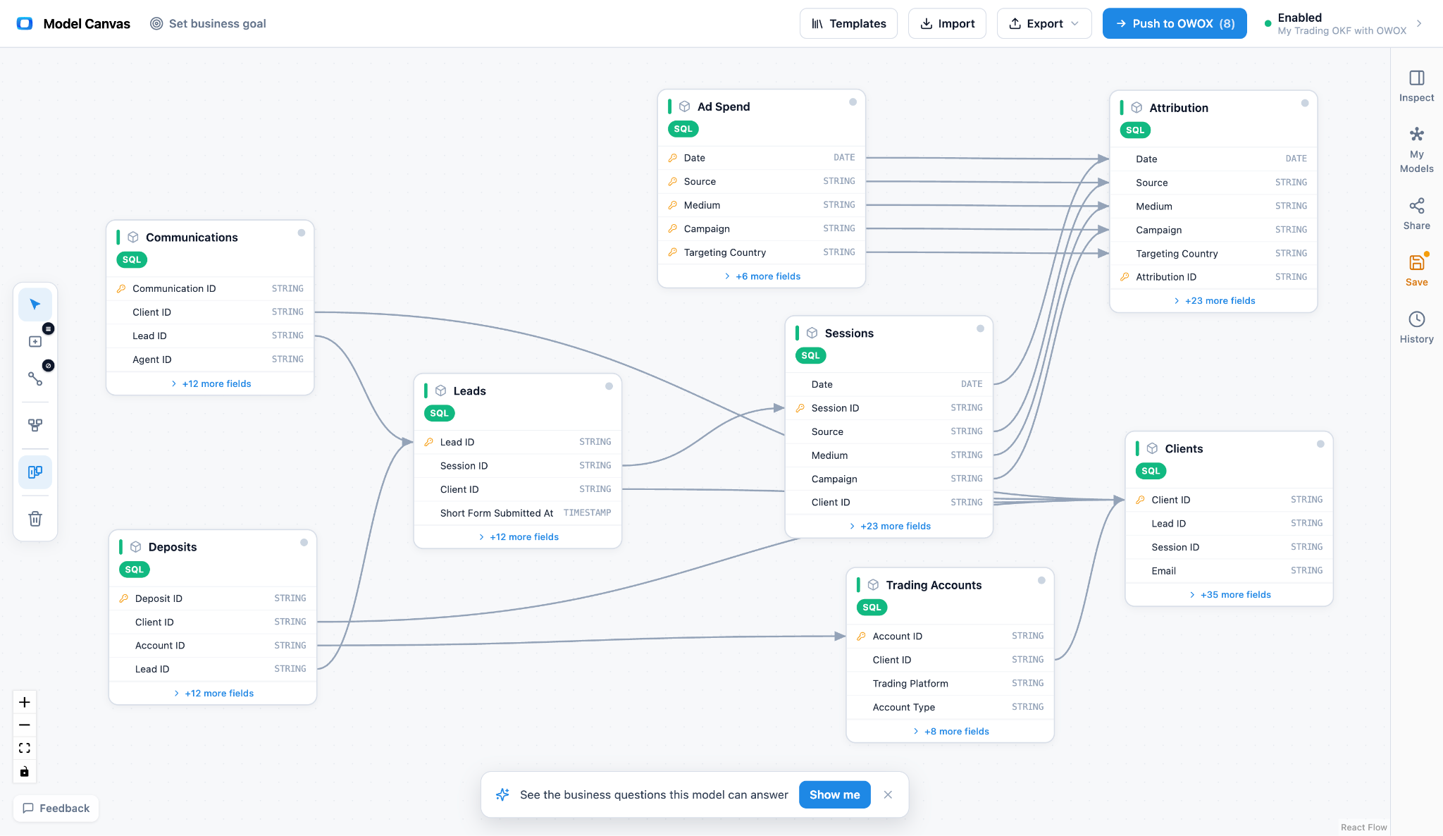Expand +6 more fields in Ad Spend
The image size is (1443, 836).
(x=762, y=276)
